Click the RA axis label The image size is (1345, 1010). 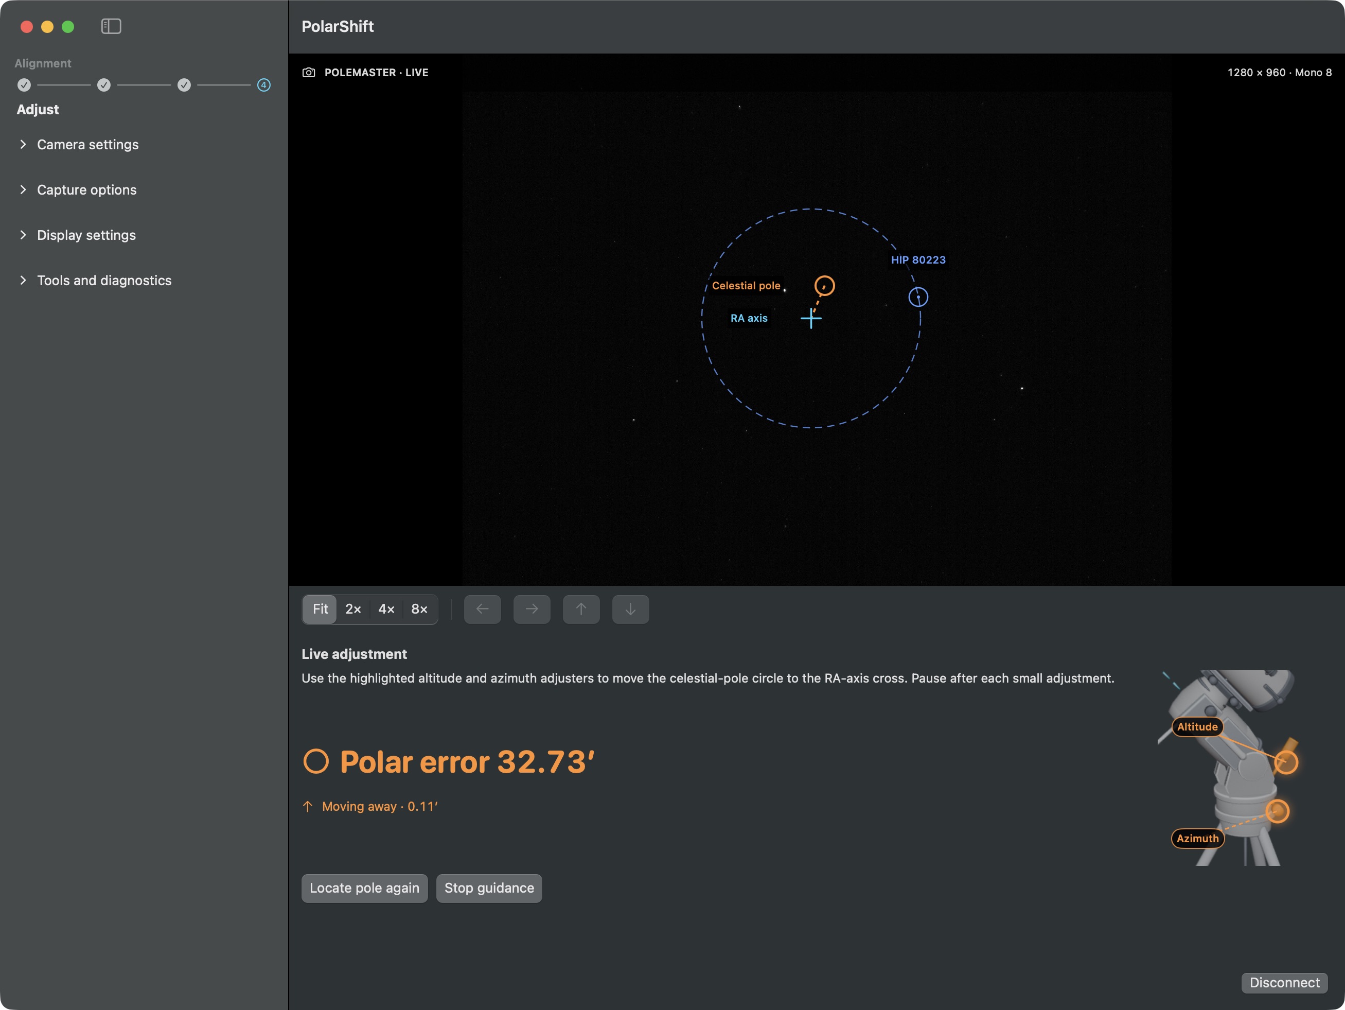(x=749, y=318)
